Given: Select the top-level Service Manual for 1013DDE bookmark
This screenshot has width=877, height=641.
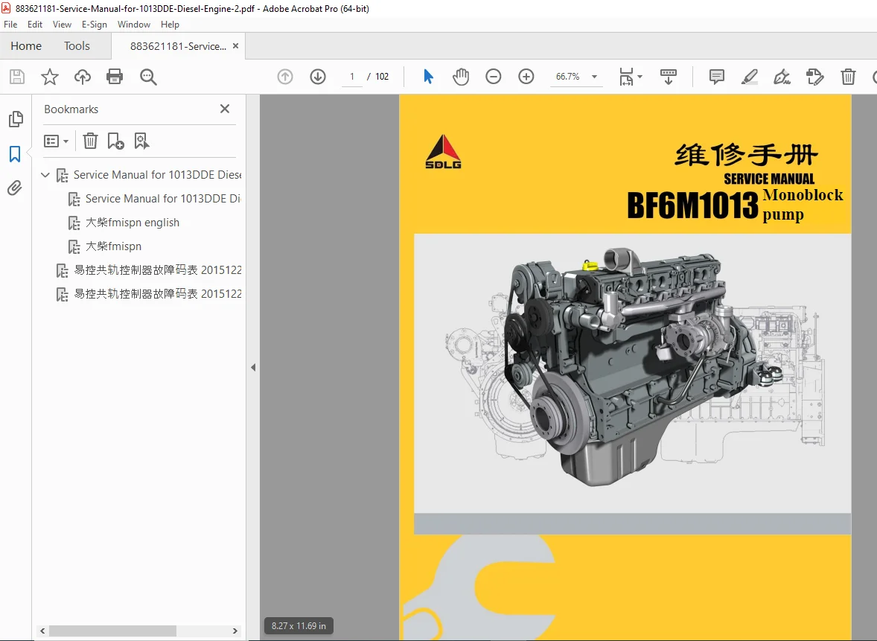Looking at the screenshot, I should click(157, 175).
